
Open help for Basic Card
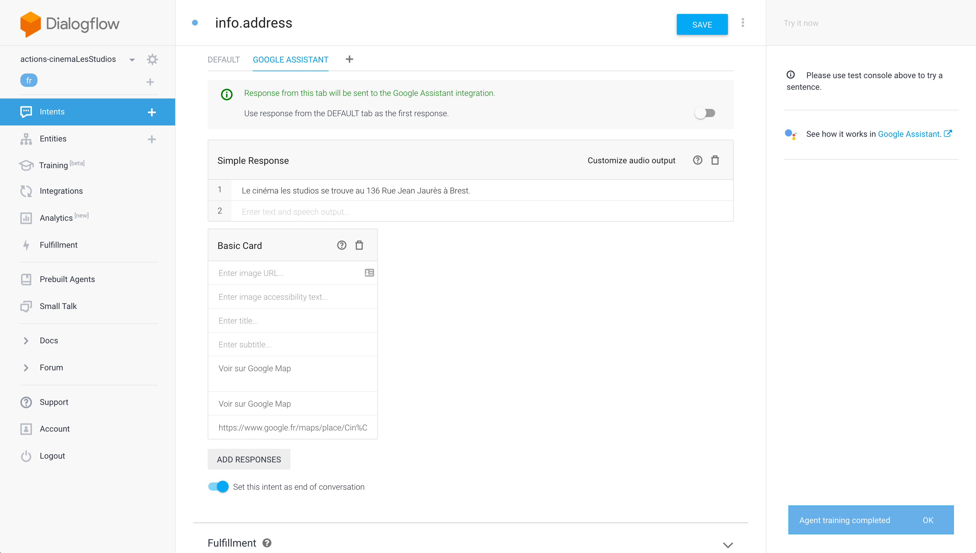point(342,245)
